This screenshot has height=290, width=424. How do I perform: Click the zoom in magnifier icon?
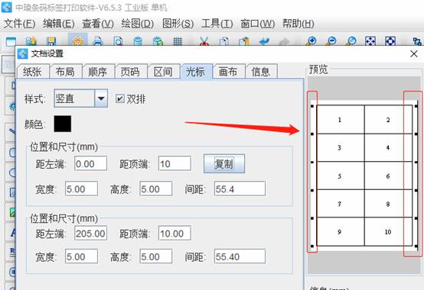[311, 41]
